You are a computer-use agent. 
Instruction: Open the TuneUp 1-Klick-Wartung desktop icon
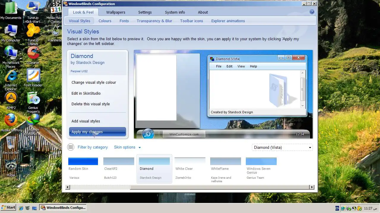coord(33,12)
